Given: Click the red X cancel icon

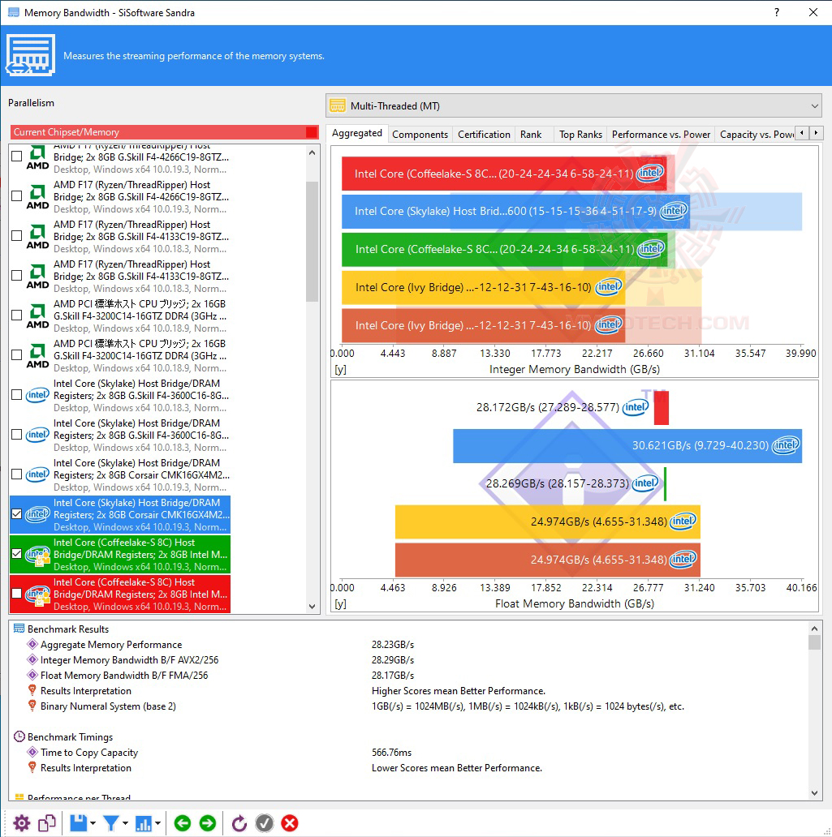Looking at the screenshot, I should [290, 823].
